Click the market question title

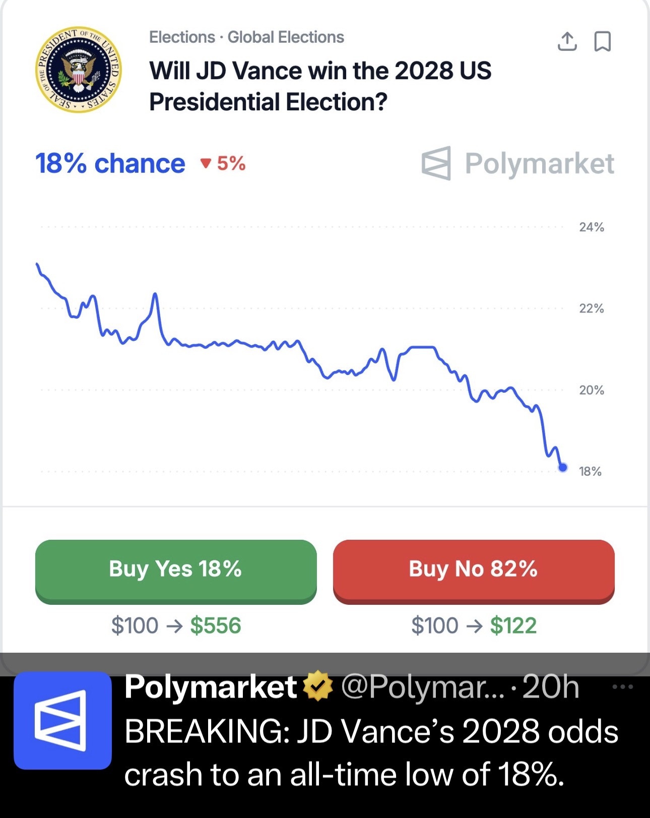(320, 86)
